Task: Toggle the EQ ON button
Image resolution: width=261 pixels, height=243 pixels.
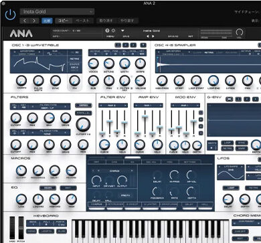Action: point(48,188)
